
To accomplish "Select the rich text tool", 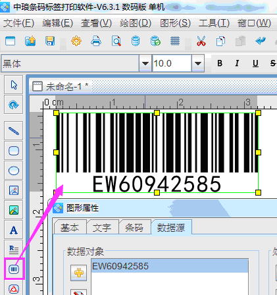I will [x=14, y=249].
